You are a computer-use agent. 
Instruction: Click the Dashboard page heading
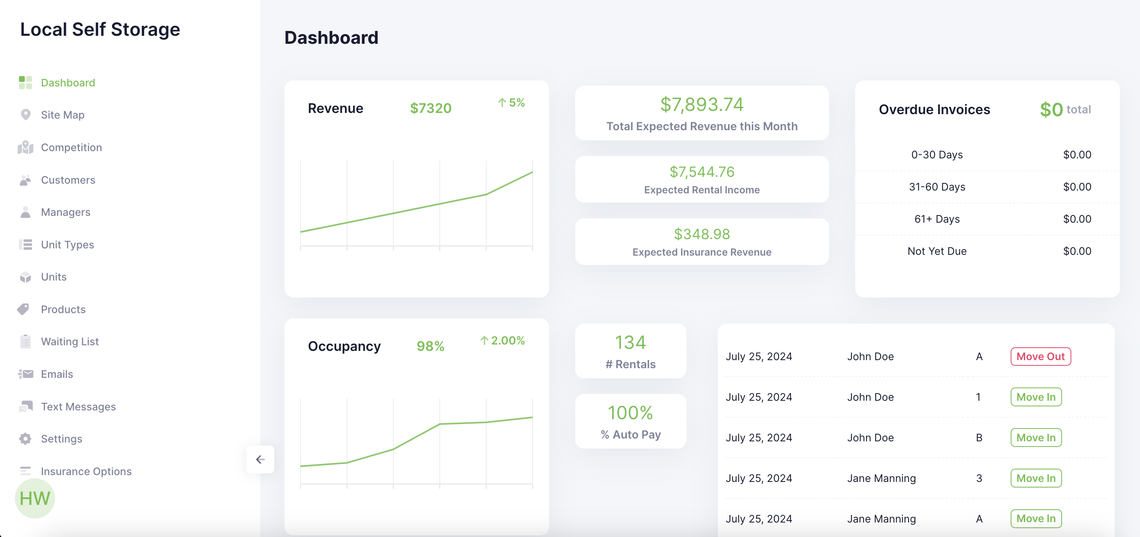(331, 38)
